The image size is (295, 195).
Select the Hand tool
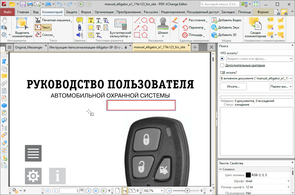4,20
